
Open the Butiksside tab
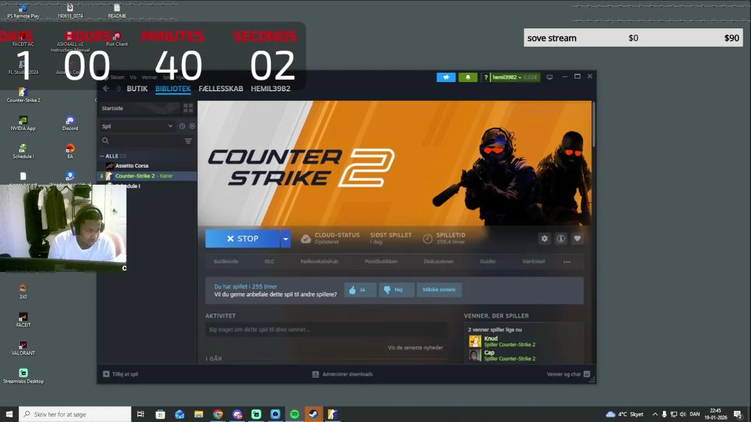(x=226, y=261)
